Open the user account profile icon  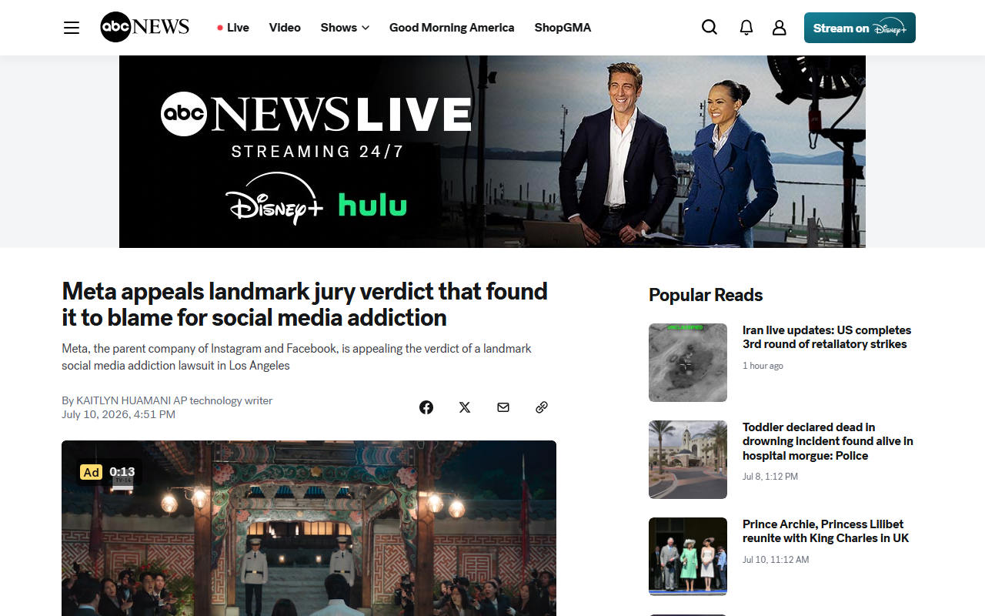click(x=780, y=28)
